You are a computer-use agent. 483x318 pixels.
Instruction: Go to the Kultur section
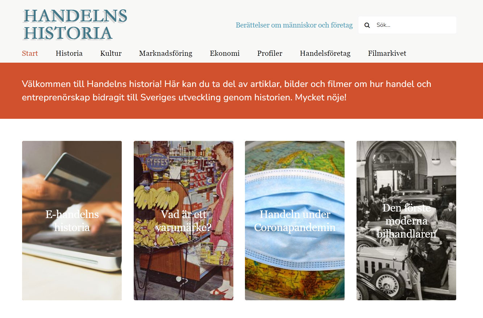point(111,54)
